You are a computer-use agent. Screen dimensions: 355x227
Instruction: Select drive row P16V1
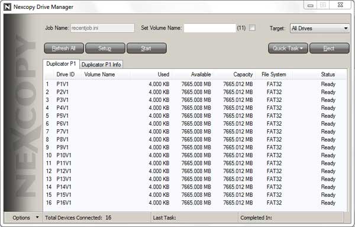[195, 203]
